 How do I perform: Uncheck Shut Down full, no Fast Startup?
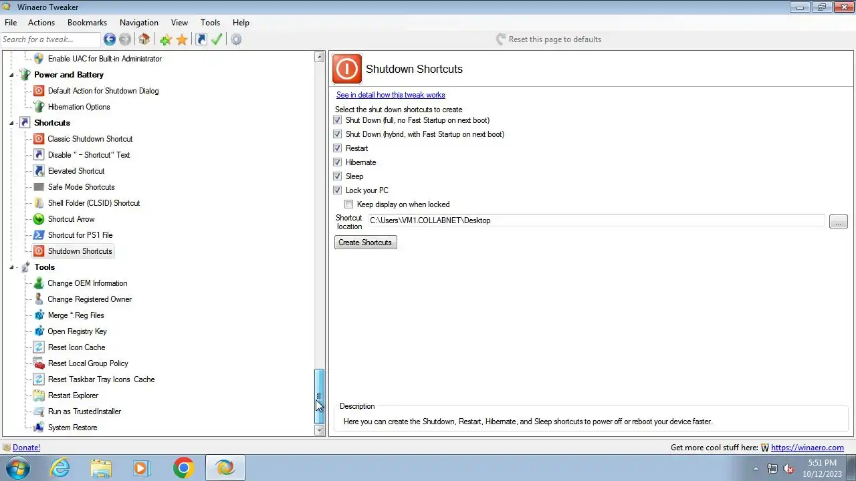click(338, 120)
